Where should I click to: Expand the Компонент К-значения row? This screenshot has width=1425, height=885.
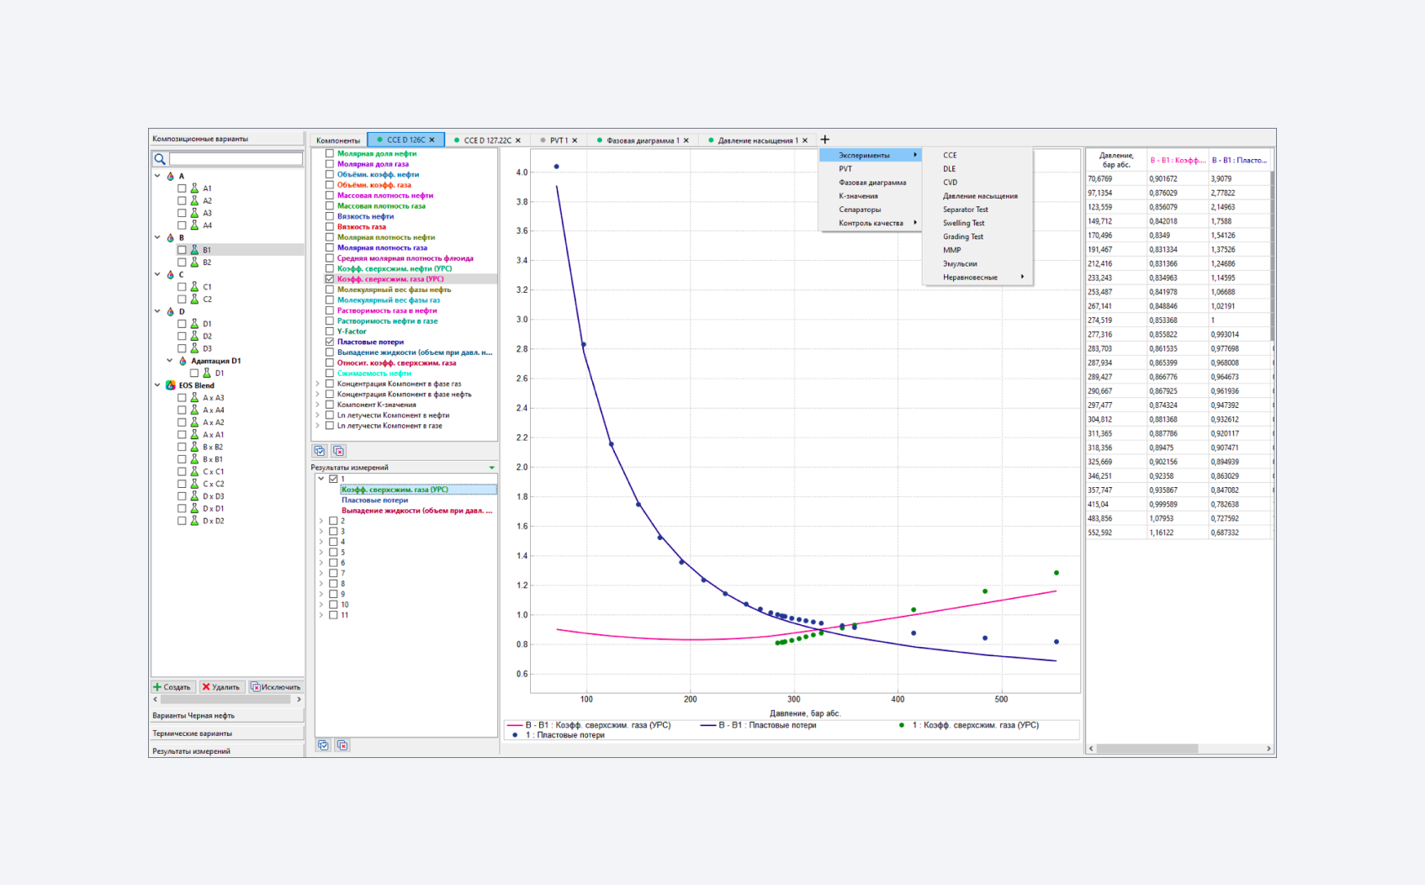[318, 405]
